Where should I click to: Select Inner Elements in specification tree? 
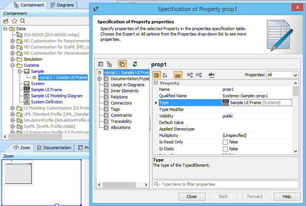pos(124,91)
